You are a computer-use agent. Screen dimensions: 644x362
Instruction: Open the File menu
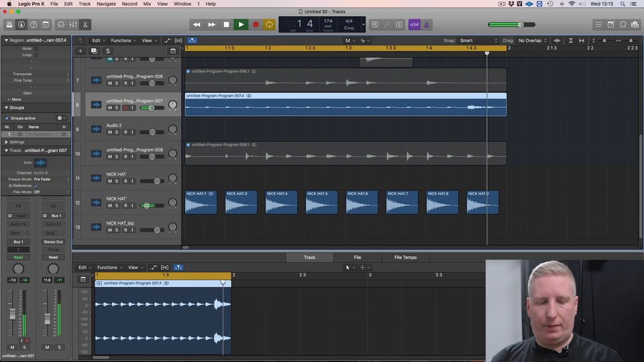coord(54,4)
